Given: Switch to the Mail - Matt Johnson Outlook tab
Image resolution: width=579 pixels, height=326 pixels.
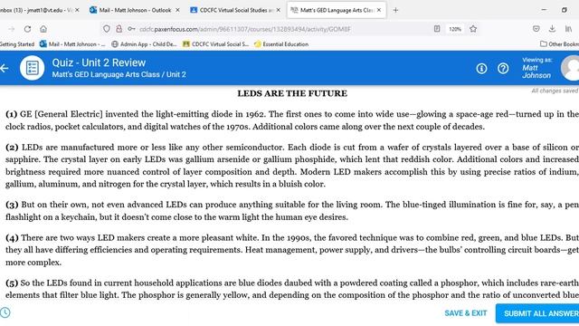Looking at the screenshot, I should click(135, 10).
